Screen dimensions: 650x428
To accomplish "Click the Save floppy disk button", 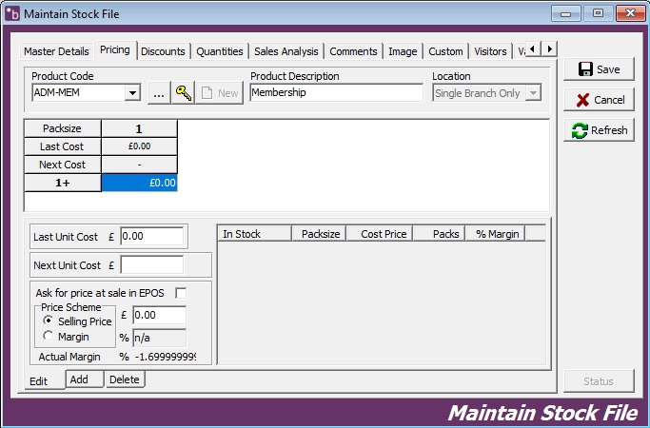I will tap(599, 69).
